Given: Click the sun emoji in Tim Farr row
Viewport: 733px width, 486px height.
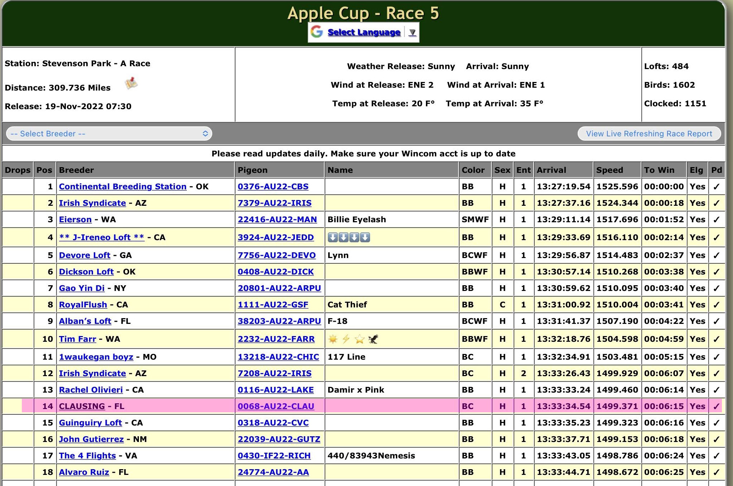Looking at the screenshot, I should tap(333, 339).
